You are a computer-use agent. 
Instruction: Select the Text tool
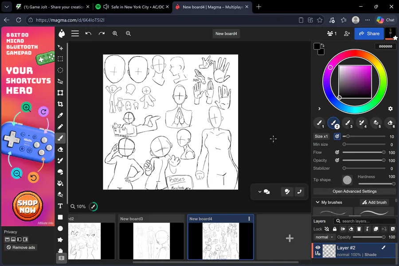pos(60,206)
